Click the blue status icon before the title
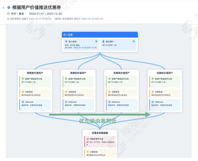The image size is (198, 161). pyautogui.click(x=9, y=8)
